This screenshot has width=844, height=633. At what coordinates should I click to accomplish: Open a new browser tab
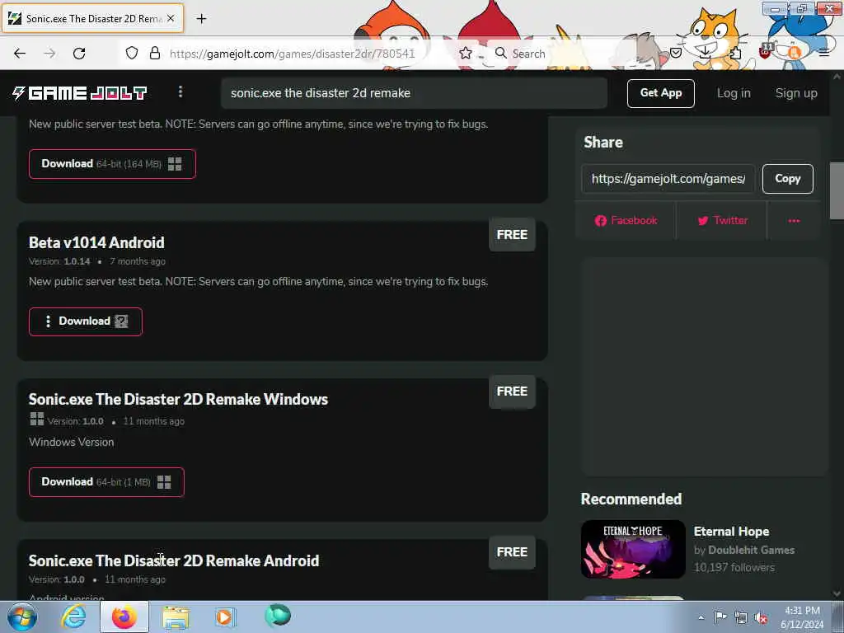pos(201,19)
